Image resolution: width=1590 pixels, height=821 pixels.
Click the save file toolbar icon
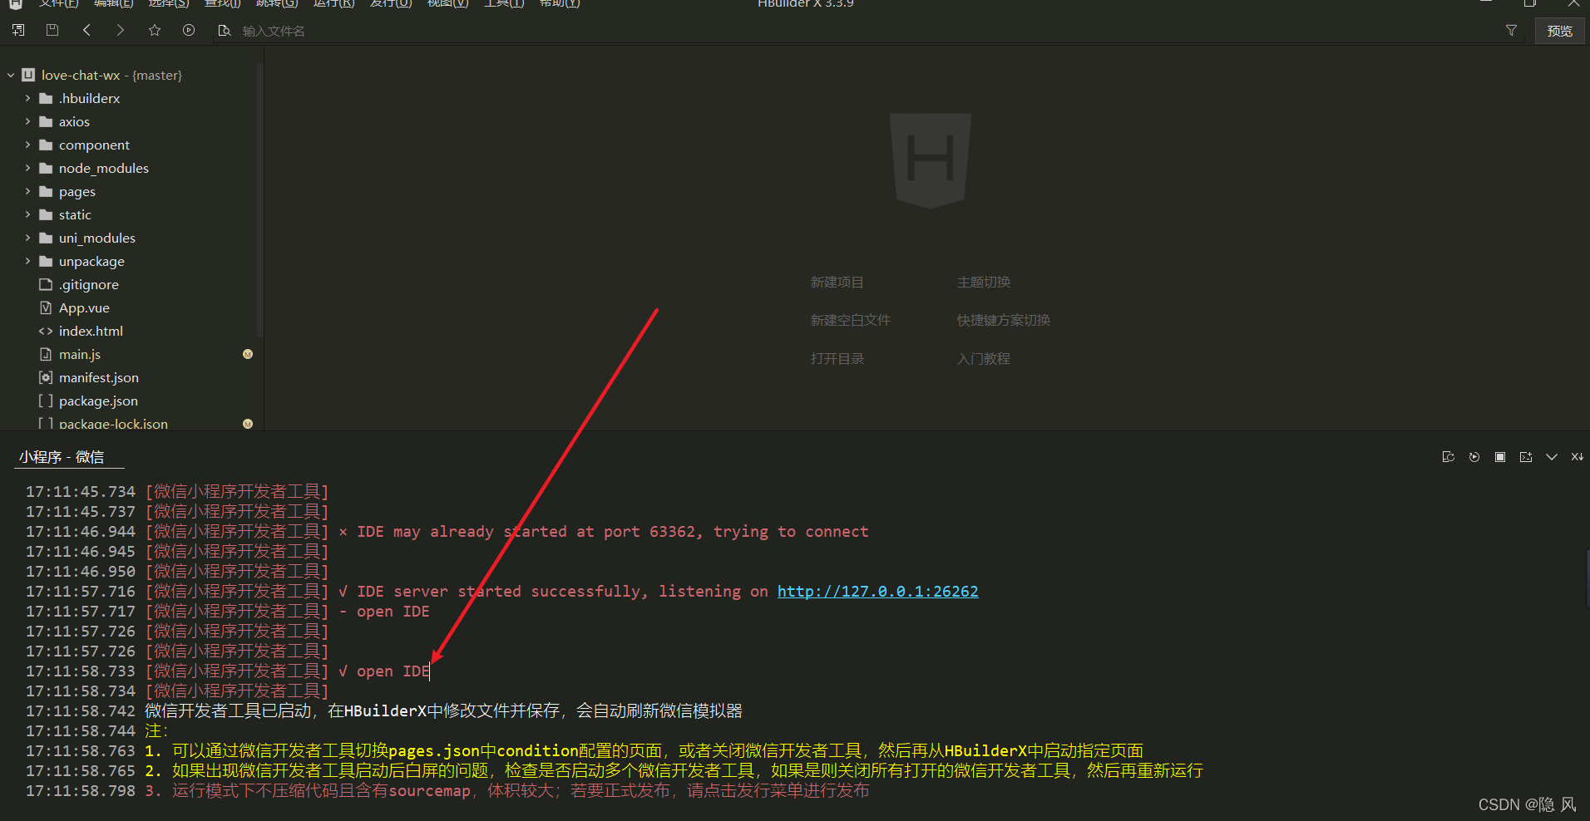coord(52,31)
